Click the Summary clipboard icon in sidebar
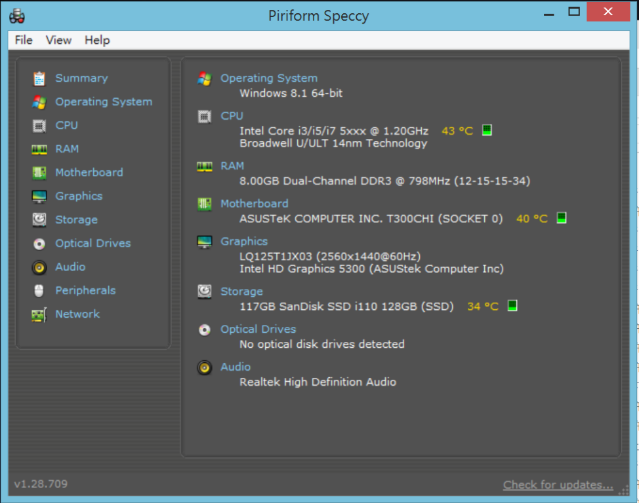This screenshot has width=639, height=503. point(39,78)
